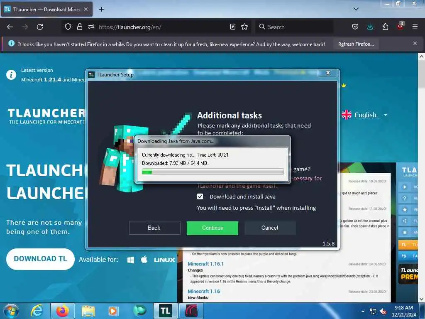The height and width of the screenshot is (319, 425).
Task: Open the Minecraft 1.16.1 changelog link
Action: [206, 264]
